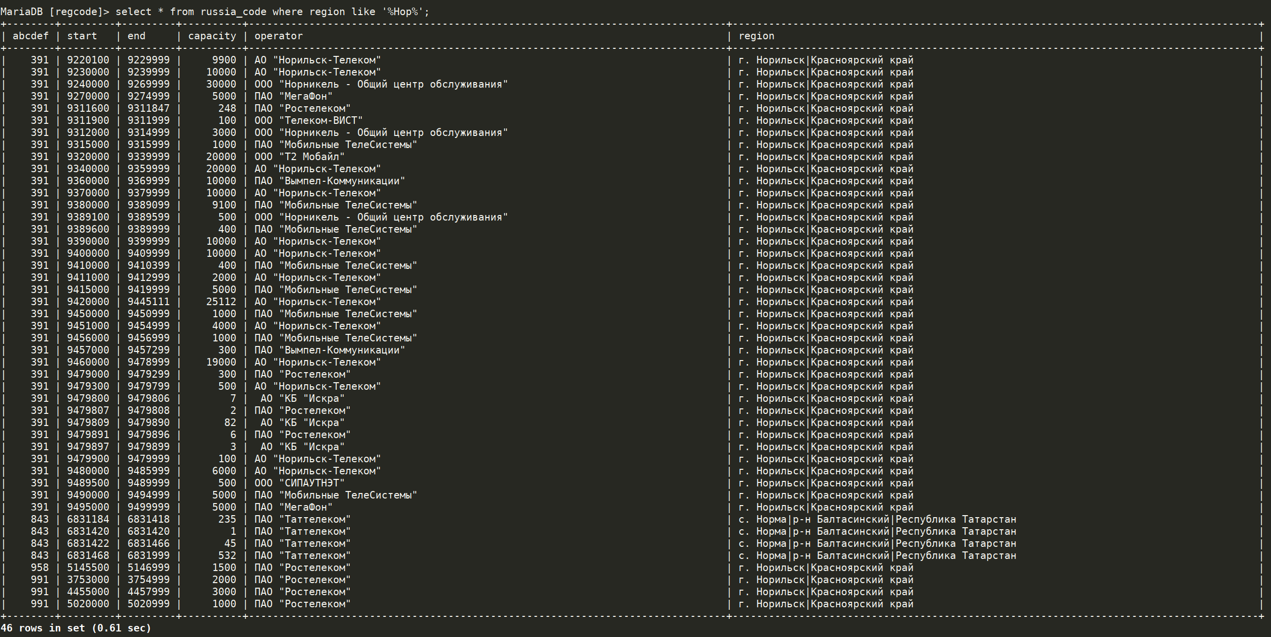Click start value 9451000
The width and height of the screenshot is (1271, 637).
pyautogui.click(x=88, y=326)
